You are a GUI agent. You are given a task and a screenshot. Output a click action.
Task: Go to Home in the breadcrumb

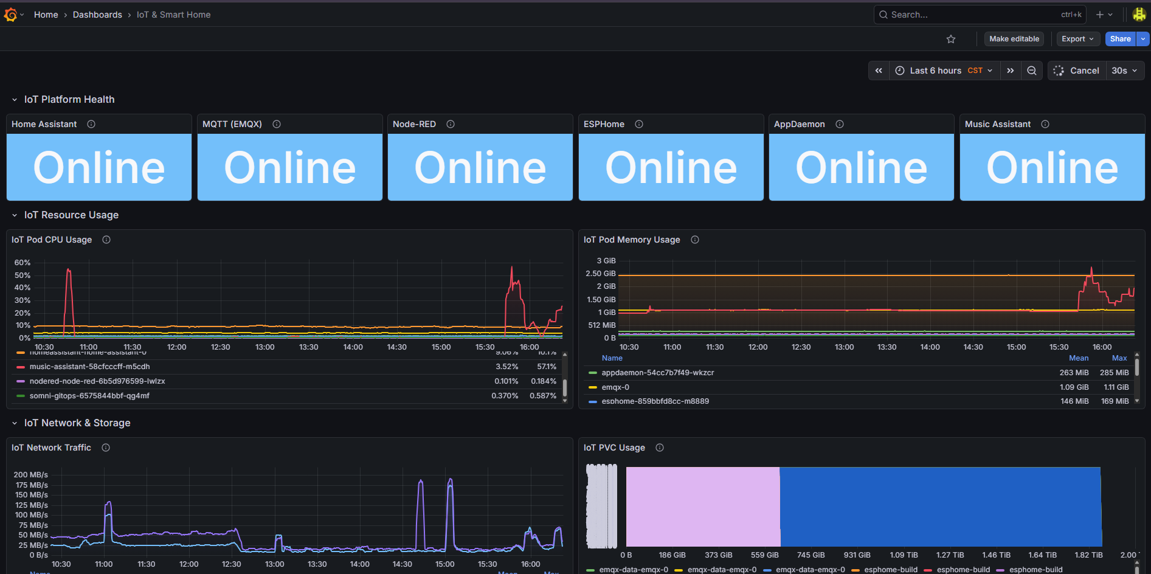pos(46,14)
